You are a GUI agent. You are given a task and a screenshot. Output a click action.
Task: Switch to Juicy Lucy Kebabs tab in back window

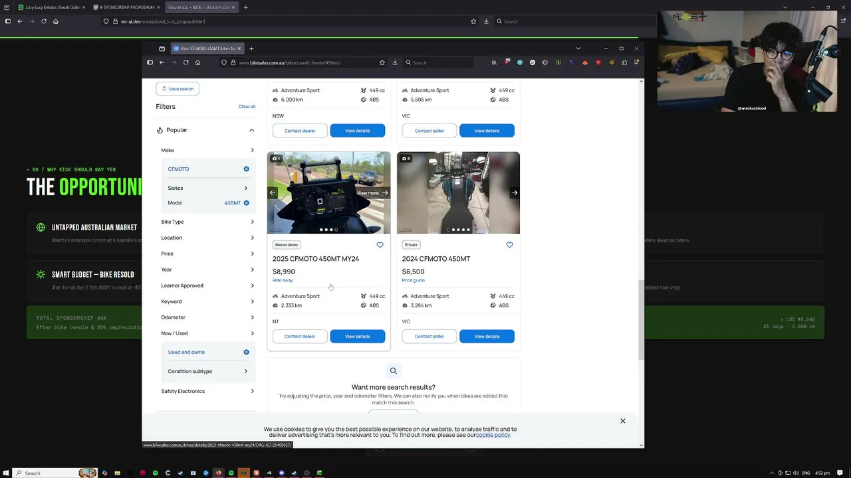tap(51, 7)
